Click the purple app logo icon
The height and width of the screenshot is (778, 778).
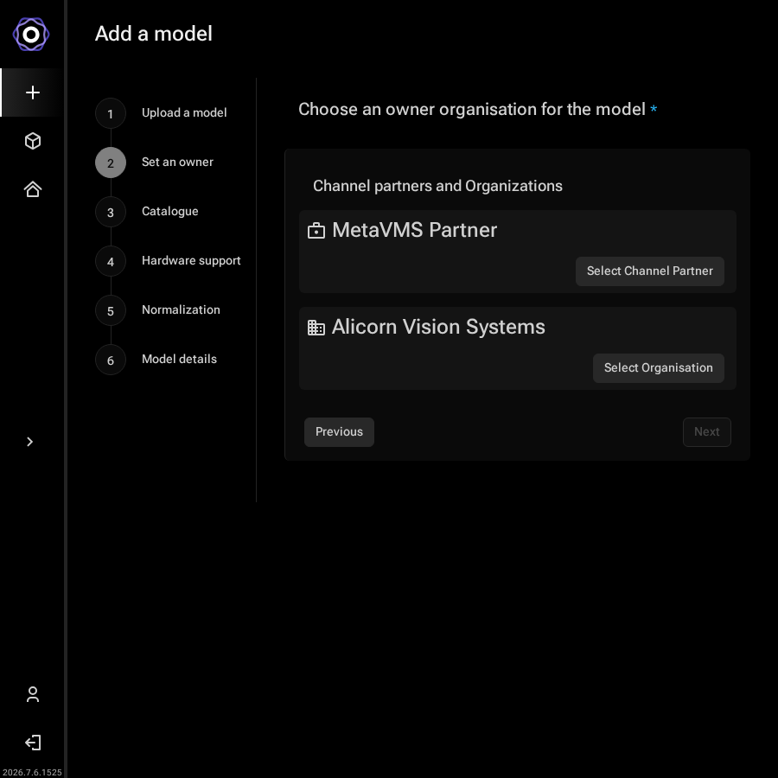[31, 35]
